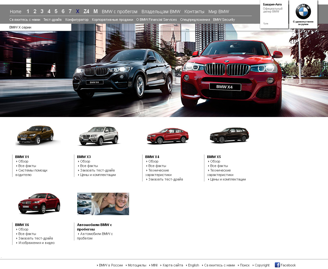
Task: Open Заказать тест-драйв under BMW X3
Action: point(97,170)
